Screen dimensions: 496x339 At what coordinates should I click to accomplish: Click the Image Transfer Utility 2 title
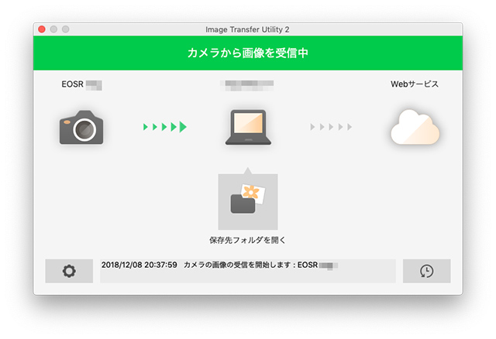coord(247,29)
